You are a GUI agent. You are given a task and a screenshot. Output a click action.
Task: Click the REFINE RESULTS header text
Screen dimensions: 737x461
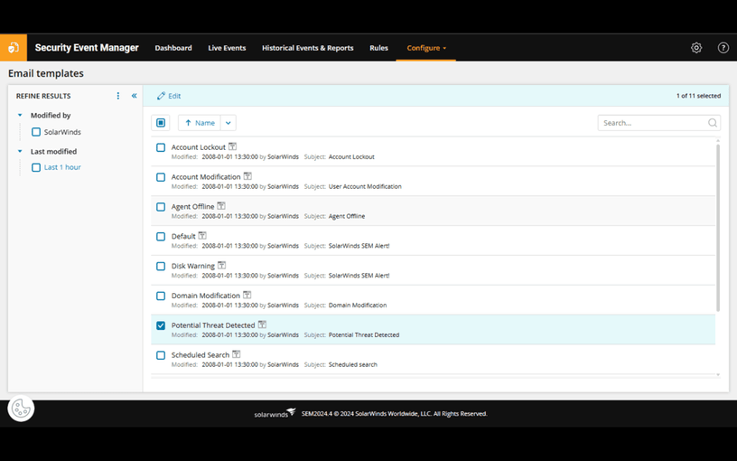point(43,96)
